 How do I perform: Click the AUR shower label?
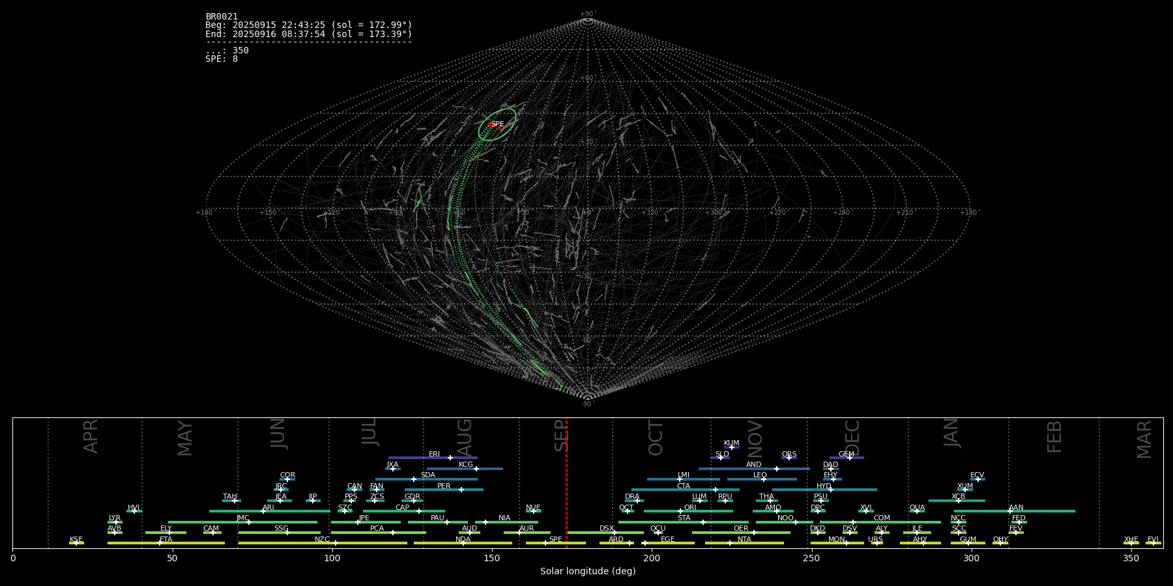[527, 528]
